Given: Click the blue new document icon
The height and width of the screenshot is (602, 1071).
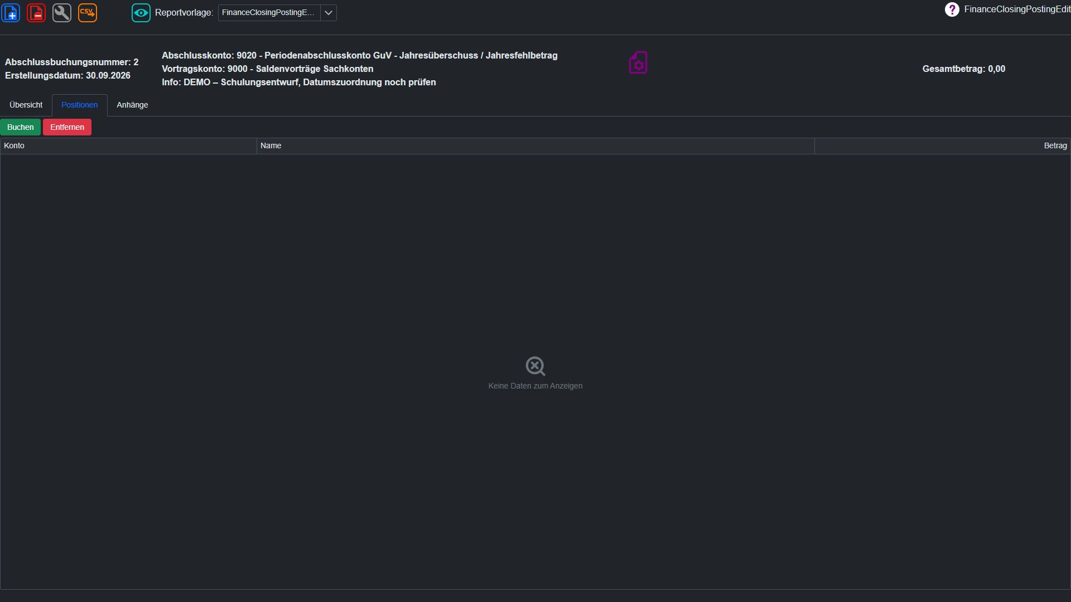Looking at the screenshot, I should tap(11, 12).
